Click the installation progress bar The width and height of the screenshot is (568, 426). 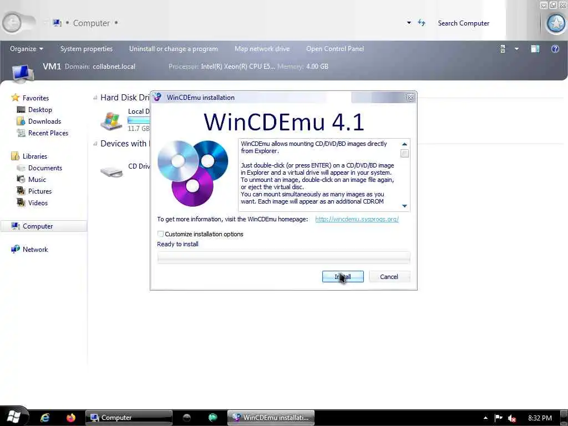click(x=283, y=257)
